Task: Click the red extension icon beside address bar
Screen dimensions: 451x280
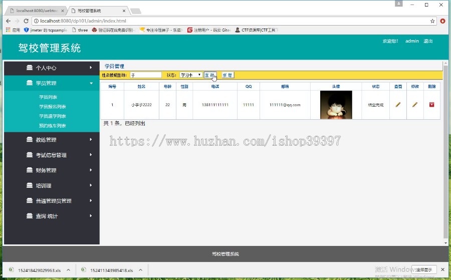Action: click(442, 21)
